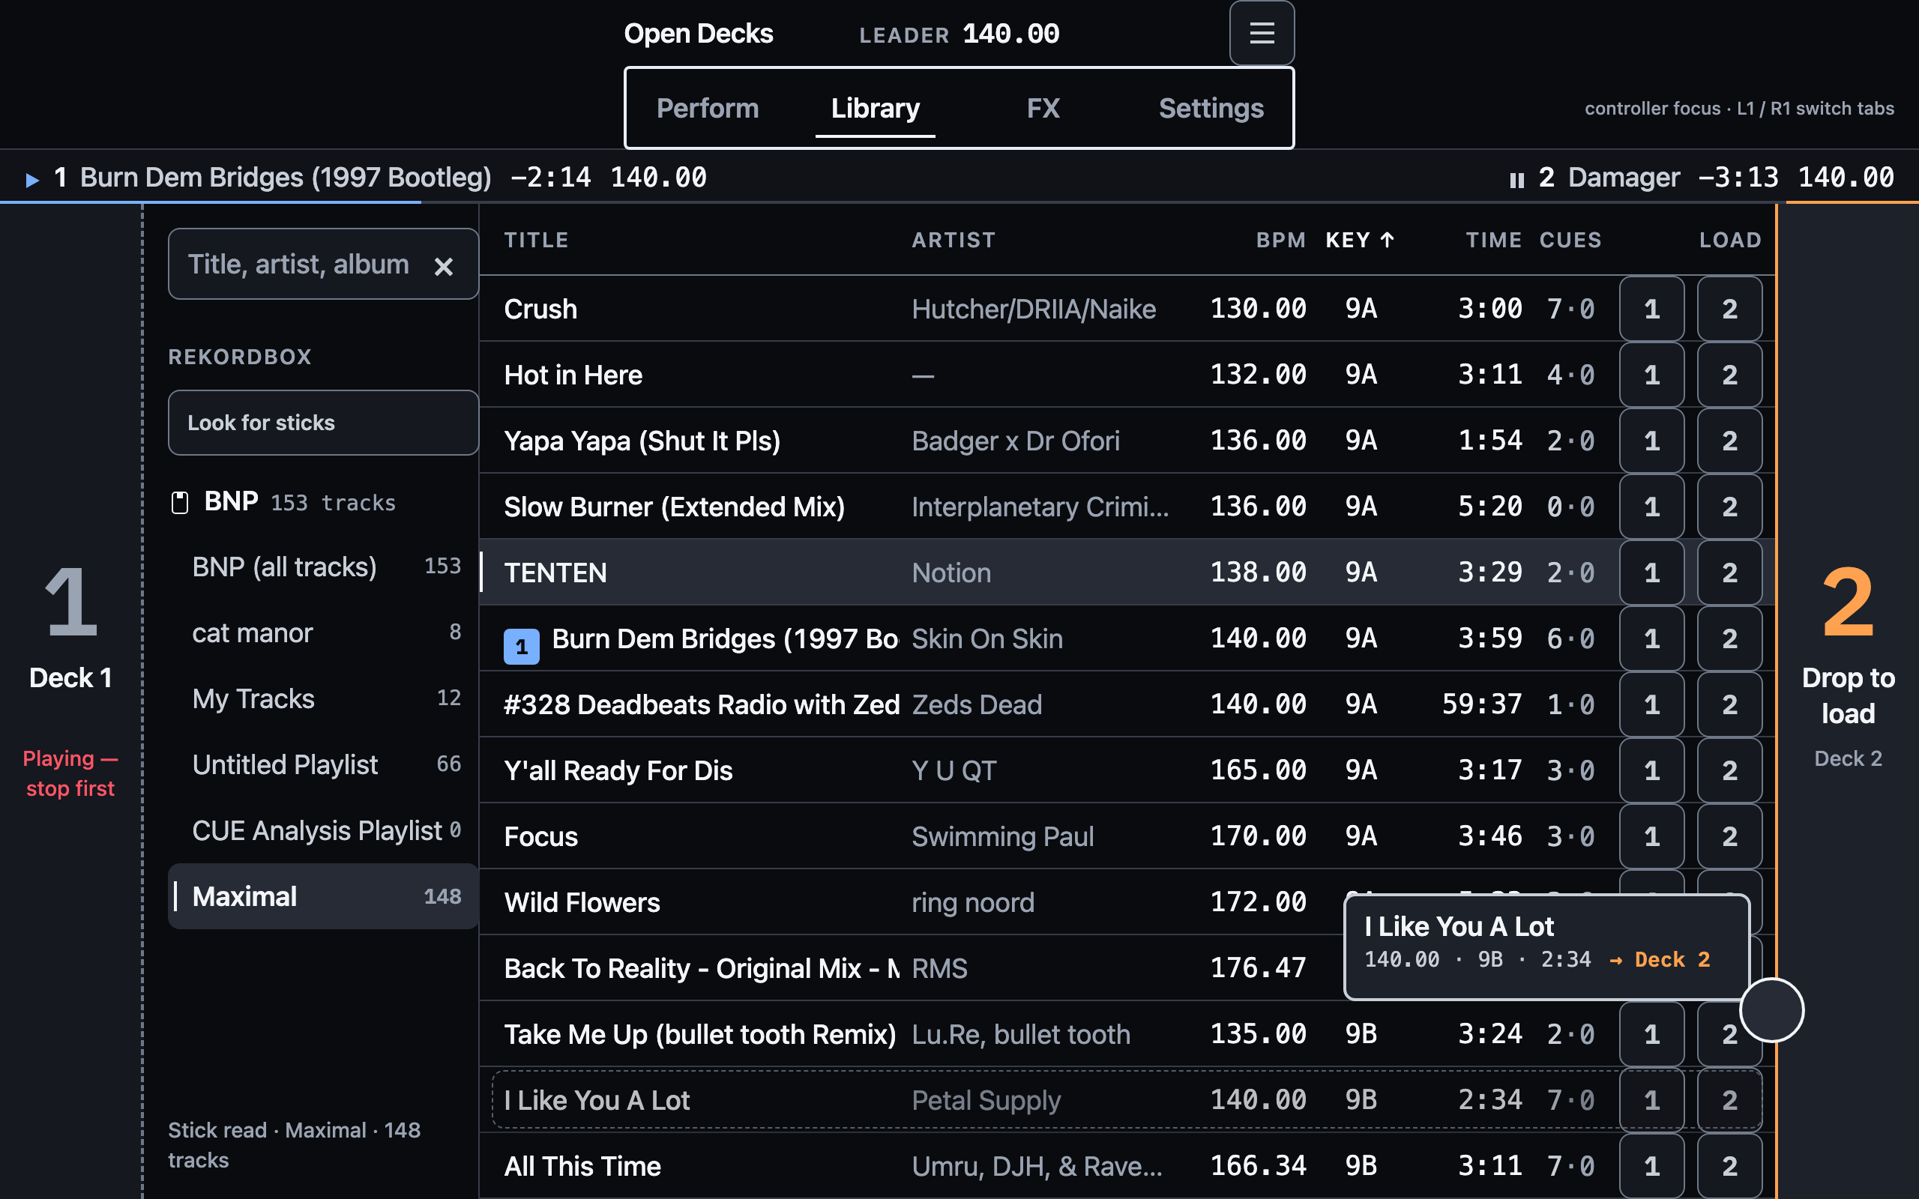Sort by the TIME column header

pyautogui.click(x=1493, y=241)
